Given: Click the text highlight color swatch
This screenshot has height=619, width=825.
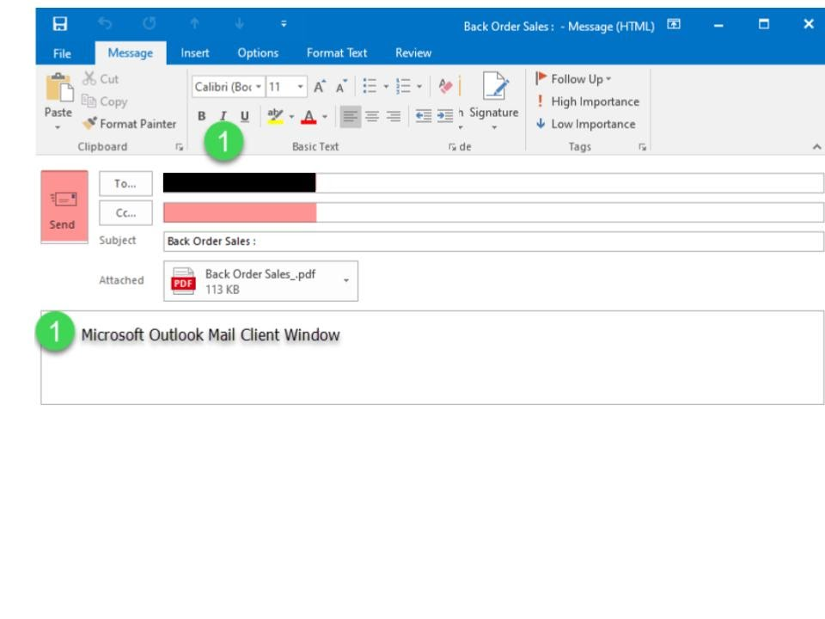Looking at the screenshot, I should 276,115.
